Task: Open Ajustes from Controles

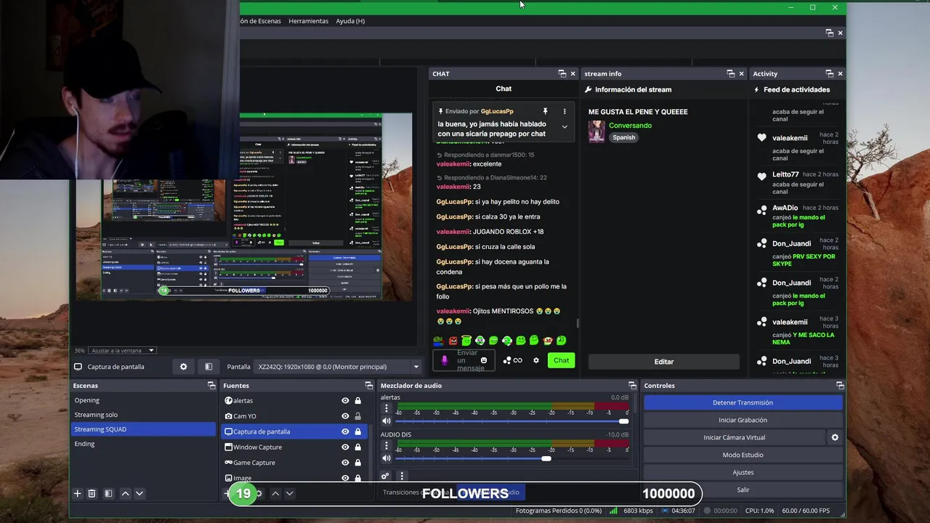Action: tap(743, 472)
